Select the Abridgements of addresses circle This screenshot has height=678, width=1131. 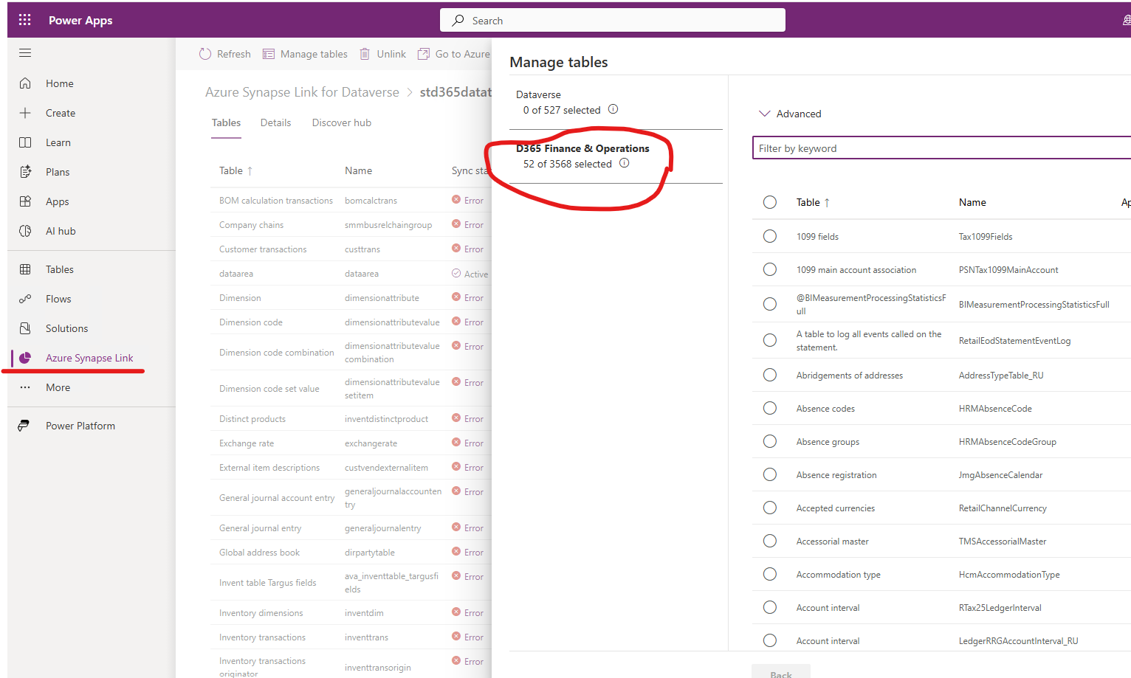(770, 375)
